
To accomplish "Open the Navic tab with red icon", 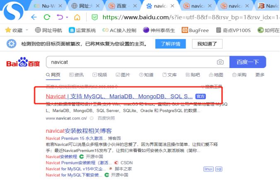I will point(268,6).
